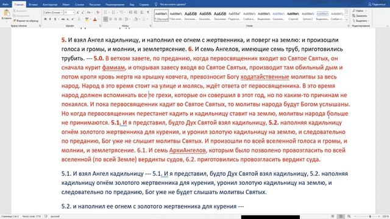Open the font size dropdown
Screen dimensions: 390x219
[73, 12]
